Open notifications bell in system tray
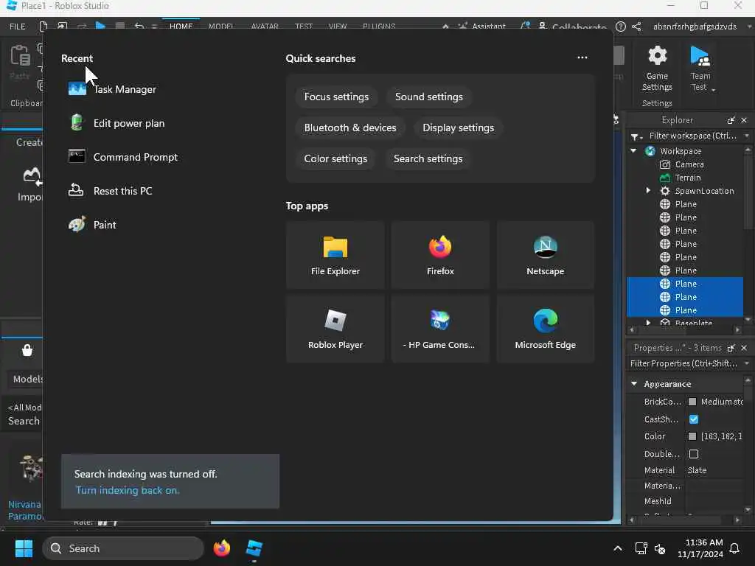The width and height of the screenshot is (755, 566). coord(734,548)
